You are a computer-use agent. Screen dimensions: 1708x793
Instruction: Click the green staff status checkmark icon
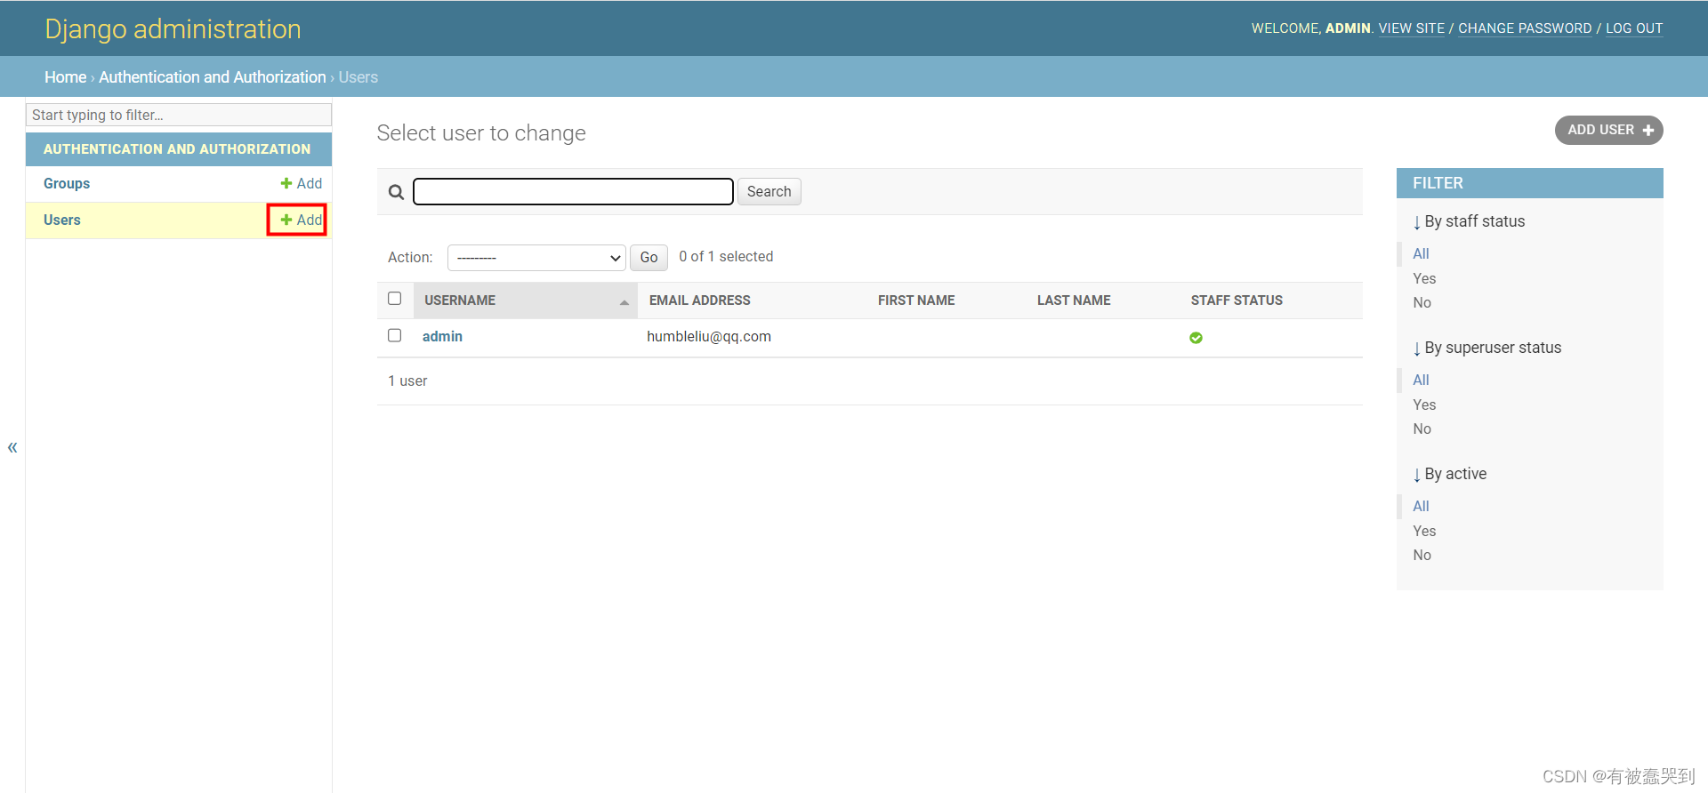coord(1196,338)
